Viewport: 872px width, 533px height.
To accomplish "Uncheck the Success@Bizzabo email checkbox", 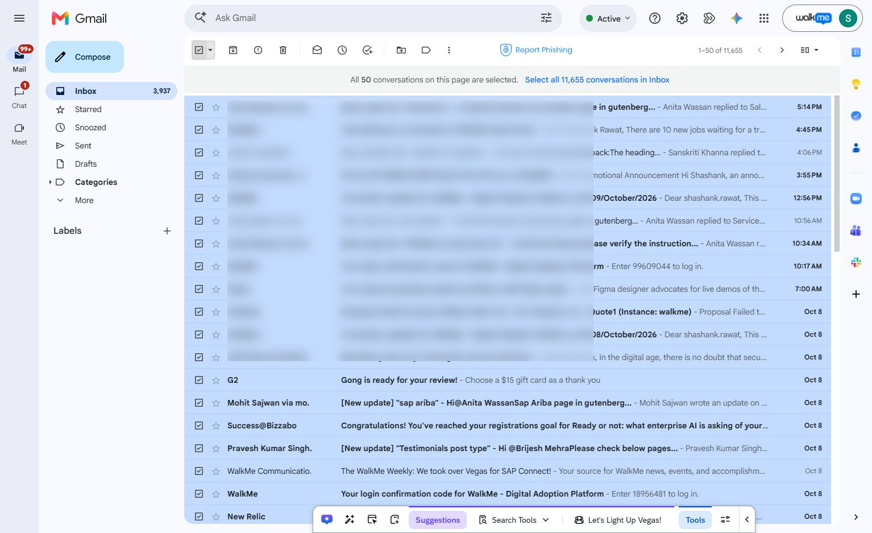I will click(x=199, y=425).
